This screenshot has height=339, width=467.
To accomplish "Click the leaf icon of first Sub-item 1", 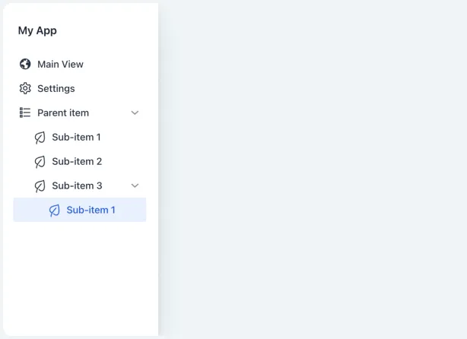I will click(40, 138).
